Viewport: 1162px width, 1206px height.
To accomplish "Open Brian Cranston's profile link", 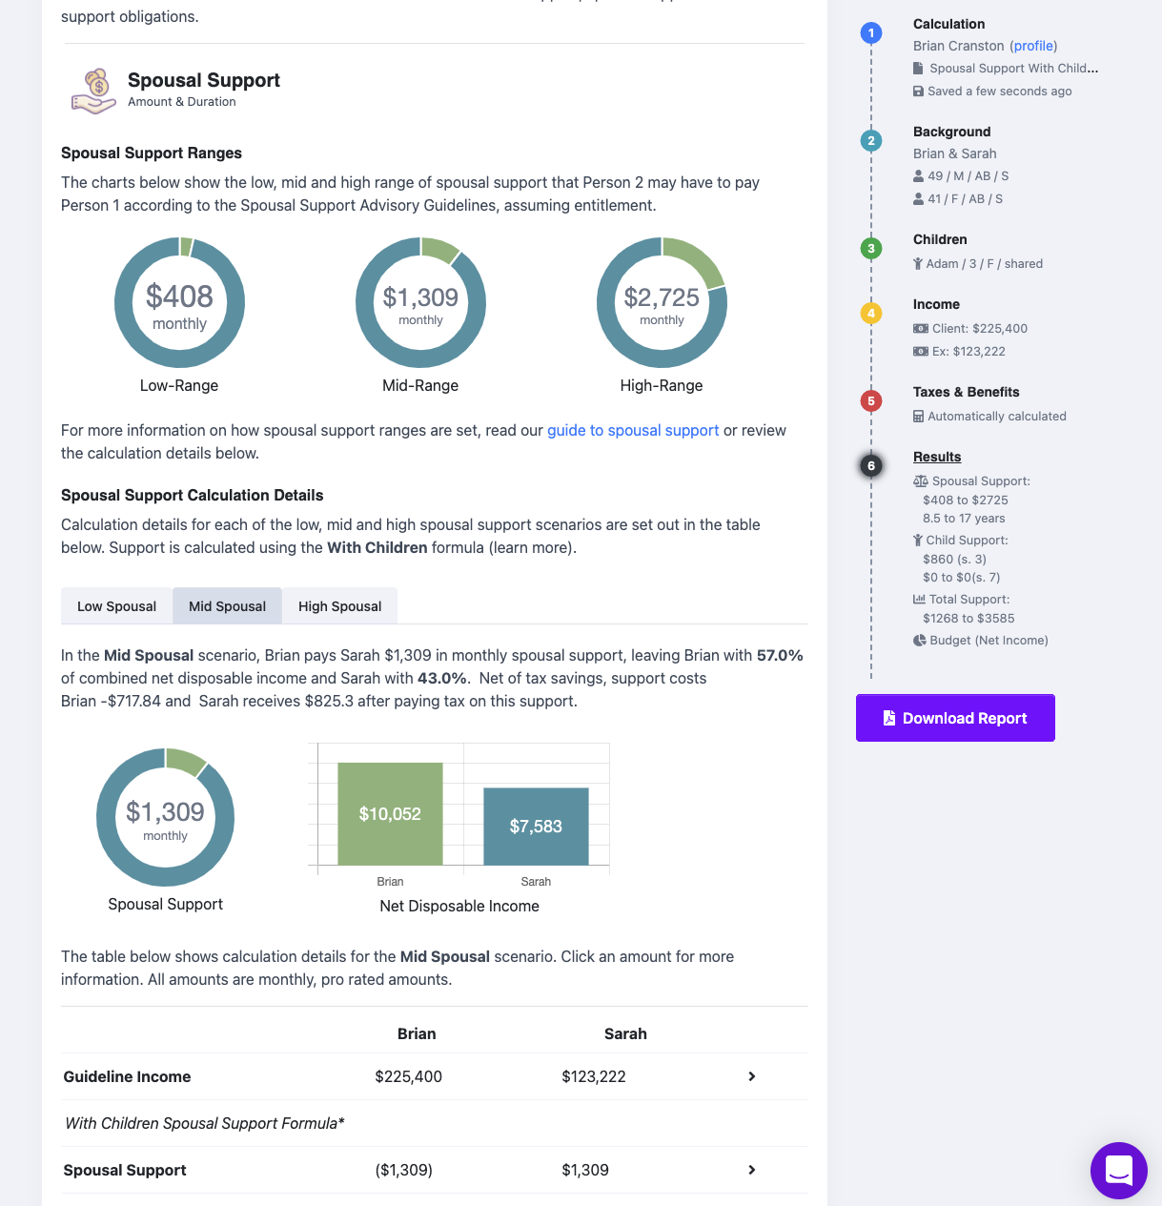I will point(1034,46).
